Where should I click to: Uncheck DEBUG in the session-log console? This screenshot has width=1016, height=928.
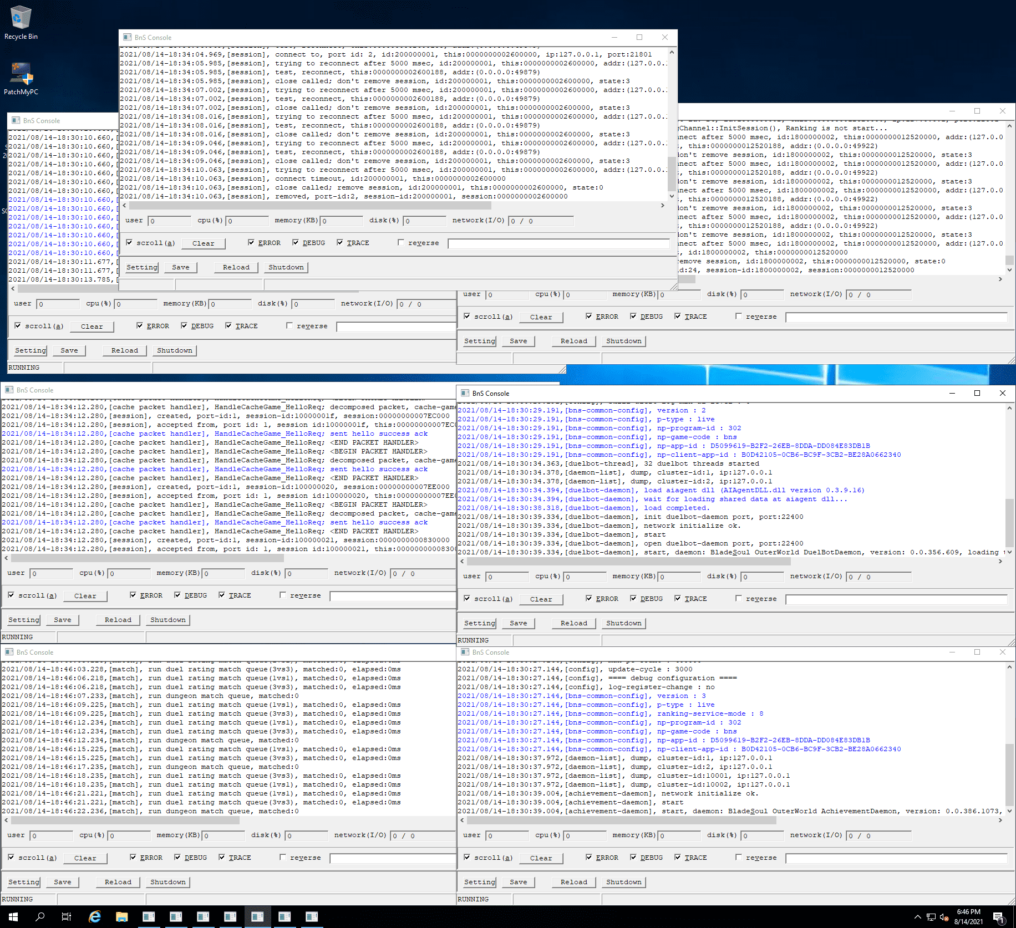(x=296, y=242)
